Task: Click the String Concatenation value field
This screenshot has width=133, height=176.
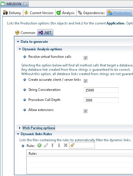Action: coord(101,90)
